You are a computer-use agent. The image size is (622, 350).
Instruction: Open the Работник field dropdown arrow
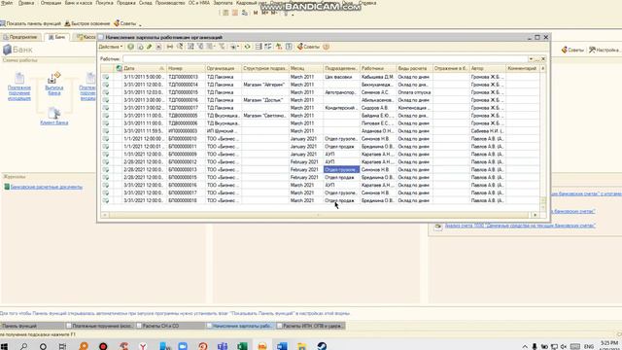point(531,58)
